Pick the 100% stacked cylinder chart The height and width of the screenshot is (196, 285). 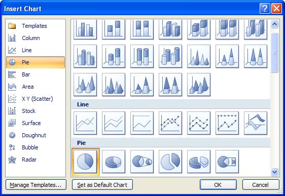[142, 56]
